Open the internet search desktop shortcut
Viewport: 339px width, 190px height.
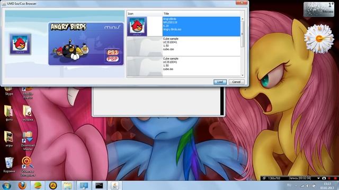(28, 167)
